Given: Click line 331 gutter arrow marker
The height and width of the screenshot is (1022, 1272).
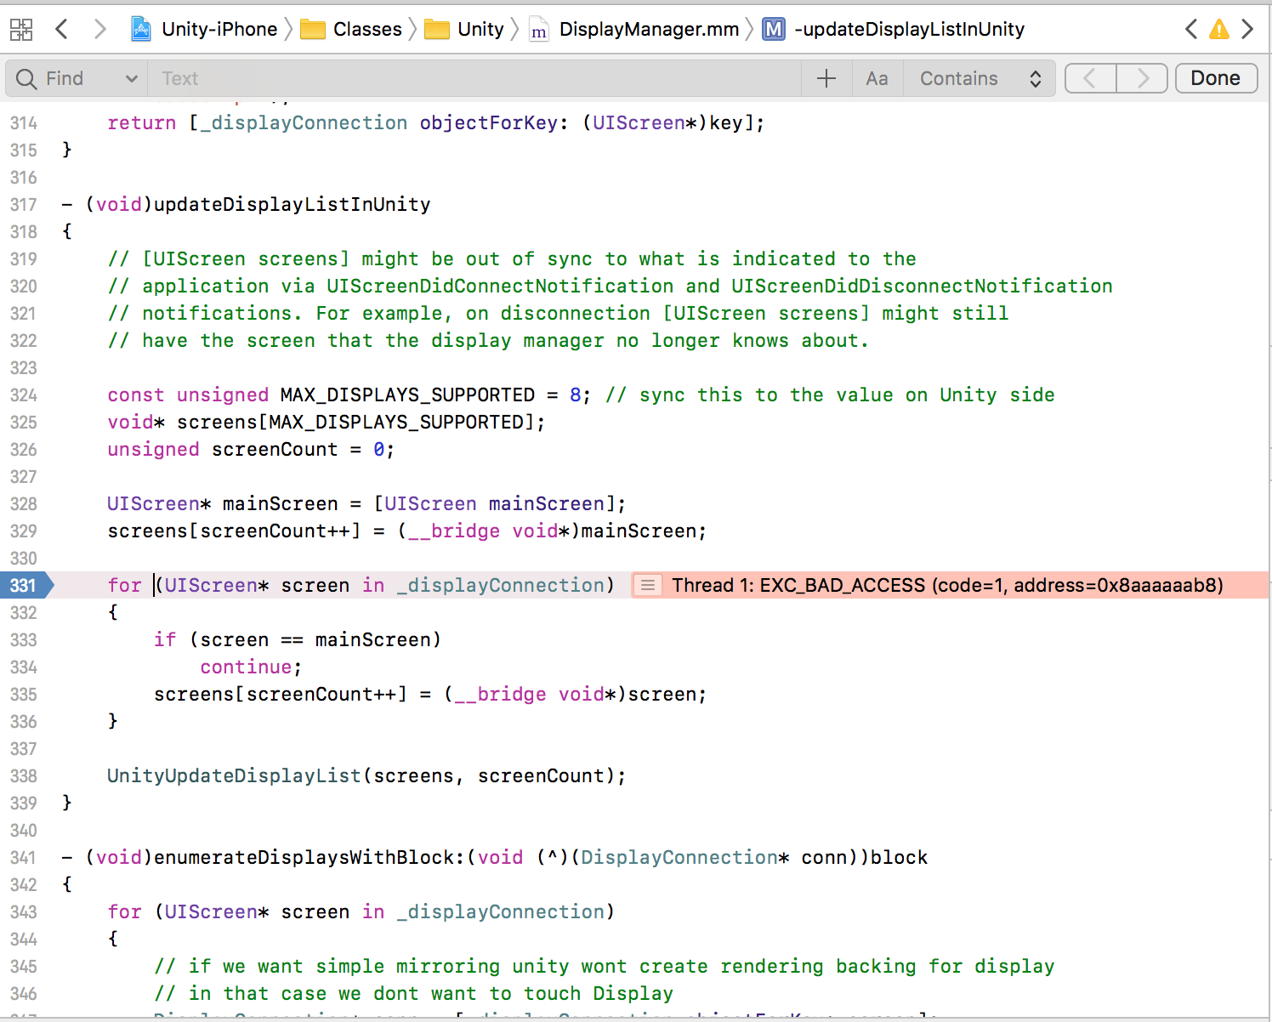Looking at the screenshot, I should tap(27, 585).
